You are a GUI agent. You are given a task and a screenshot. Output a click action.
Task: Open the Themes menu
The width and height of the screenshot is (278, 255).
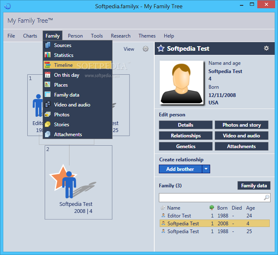coord(147,36)
